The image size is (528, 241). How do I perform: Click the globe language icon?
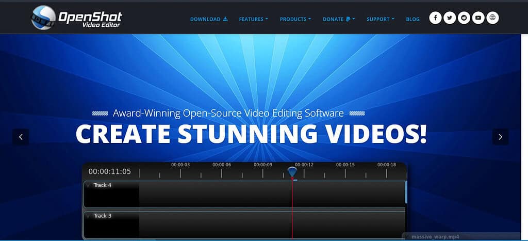492,18
